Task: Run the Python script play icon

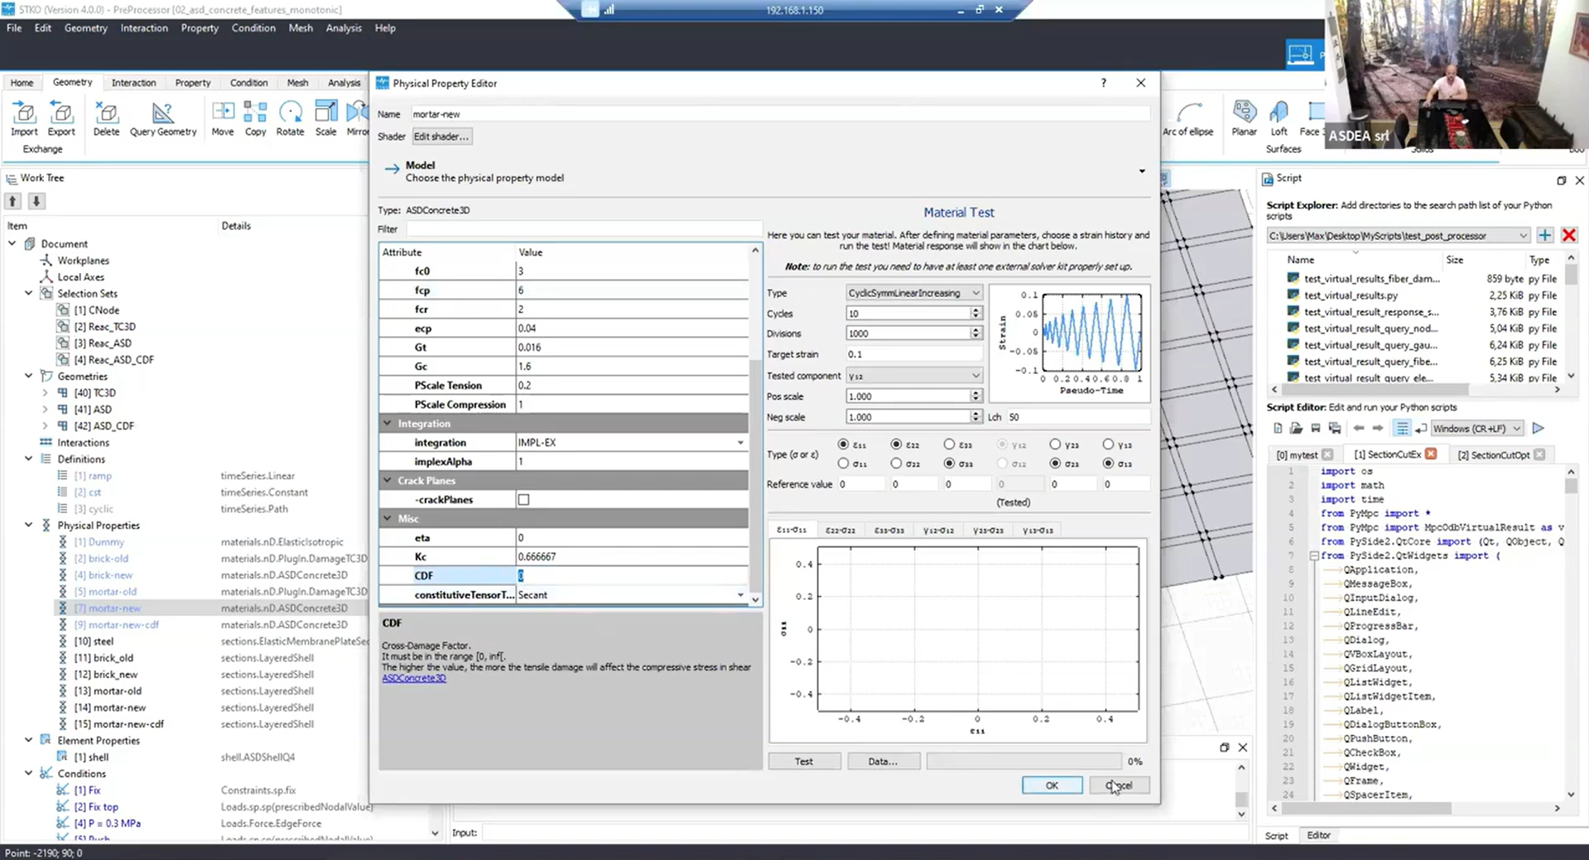Action: point(1538,428)
